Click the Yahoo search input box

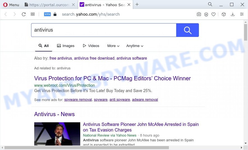point(104,30)
